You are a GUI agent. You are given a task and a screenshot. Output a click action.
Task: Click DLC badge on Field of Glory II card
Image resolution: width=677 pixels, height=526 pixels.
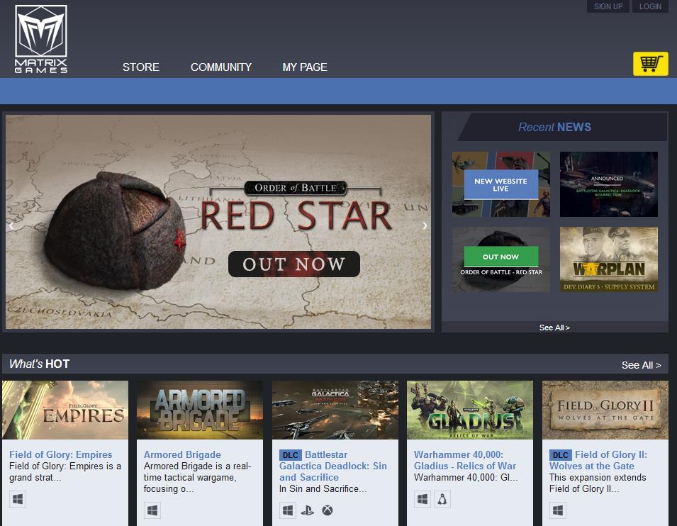[x=561, y=455]
